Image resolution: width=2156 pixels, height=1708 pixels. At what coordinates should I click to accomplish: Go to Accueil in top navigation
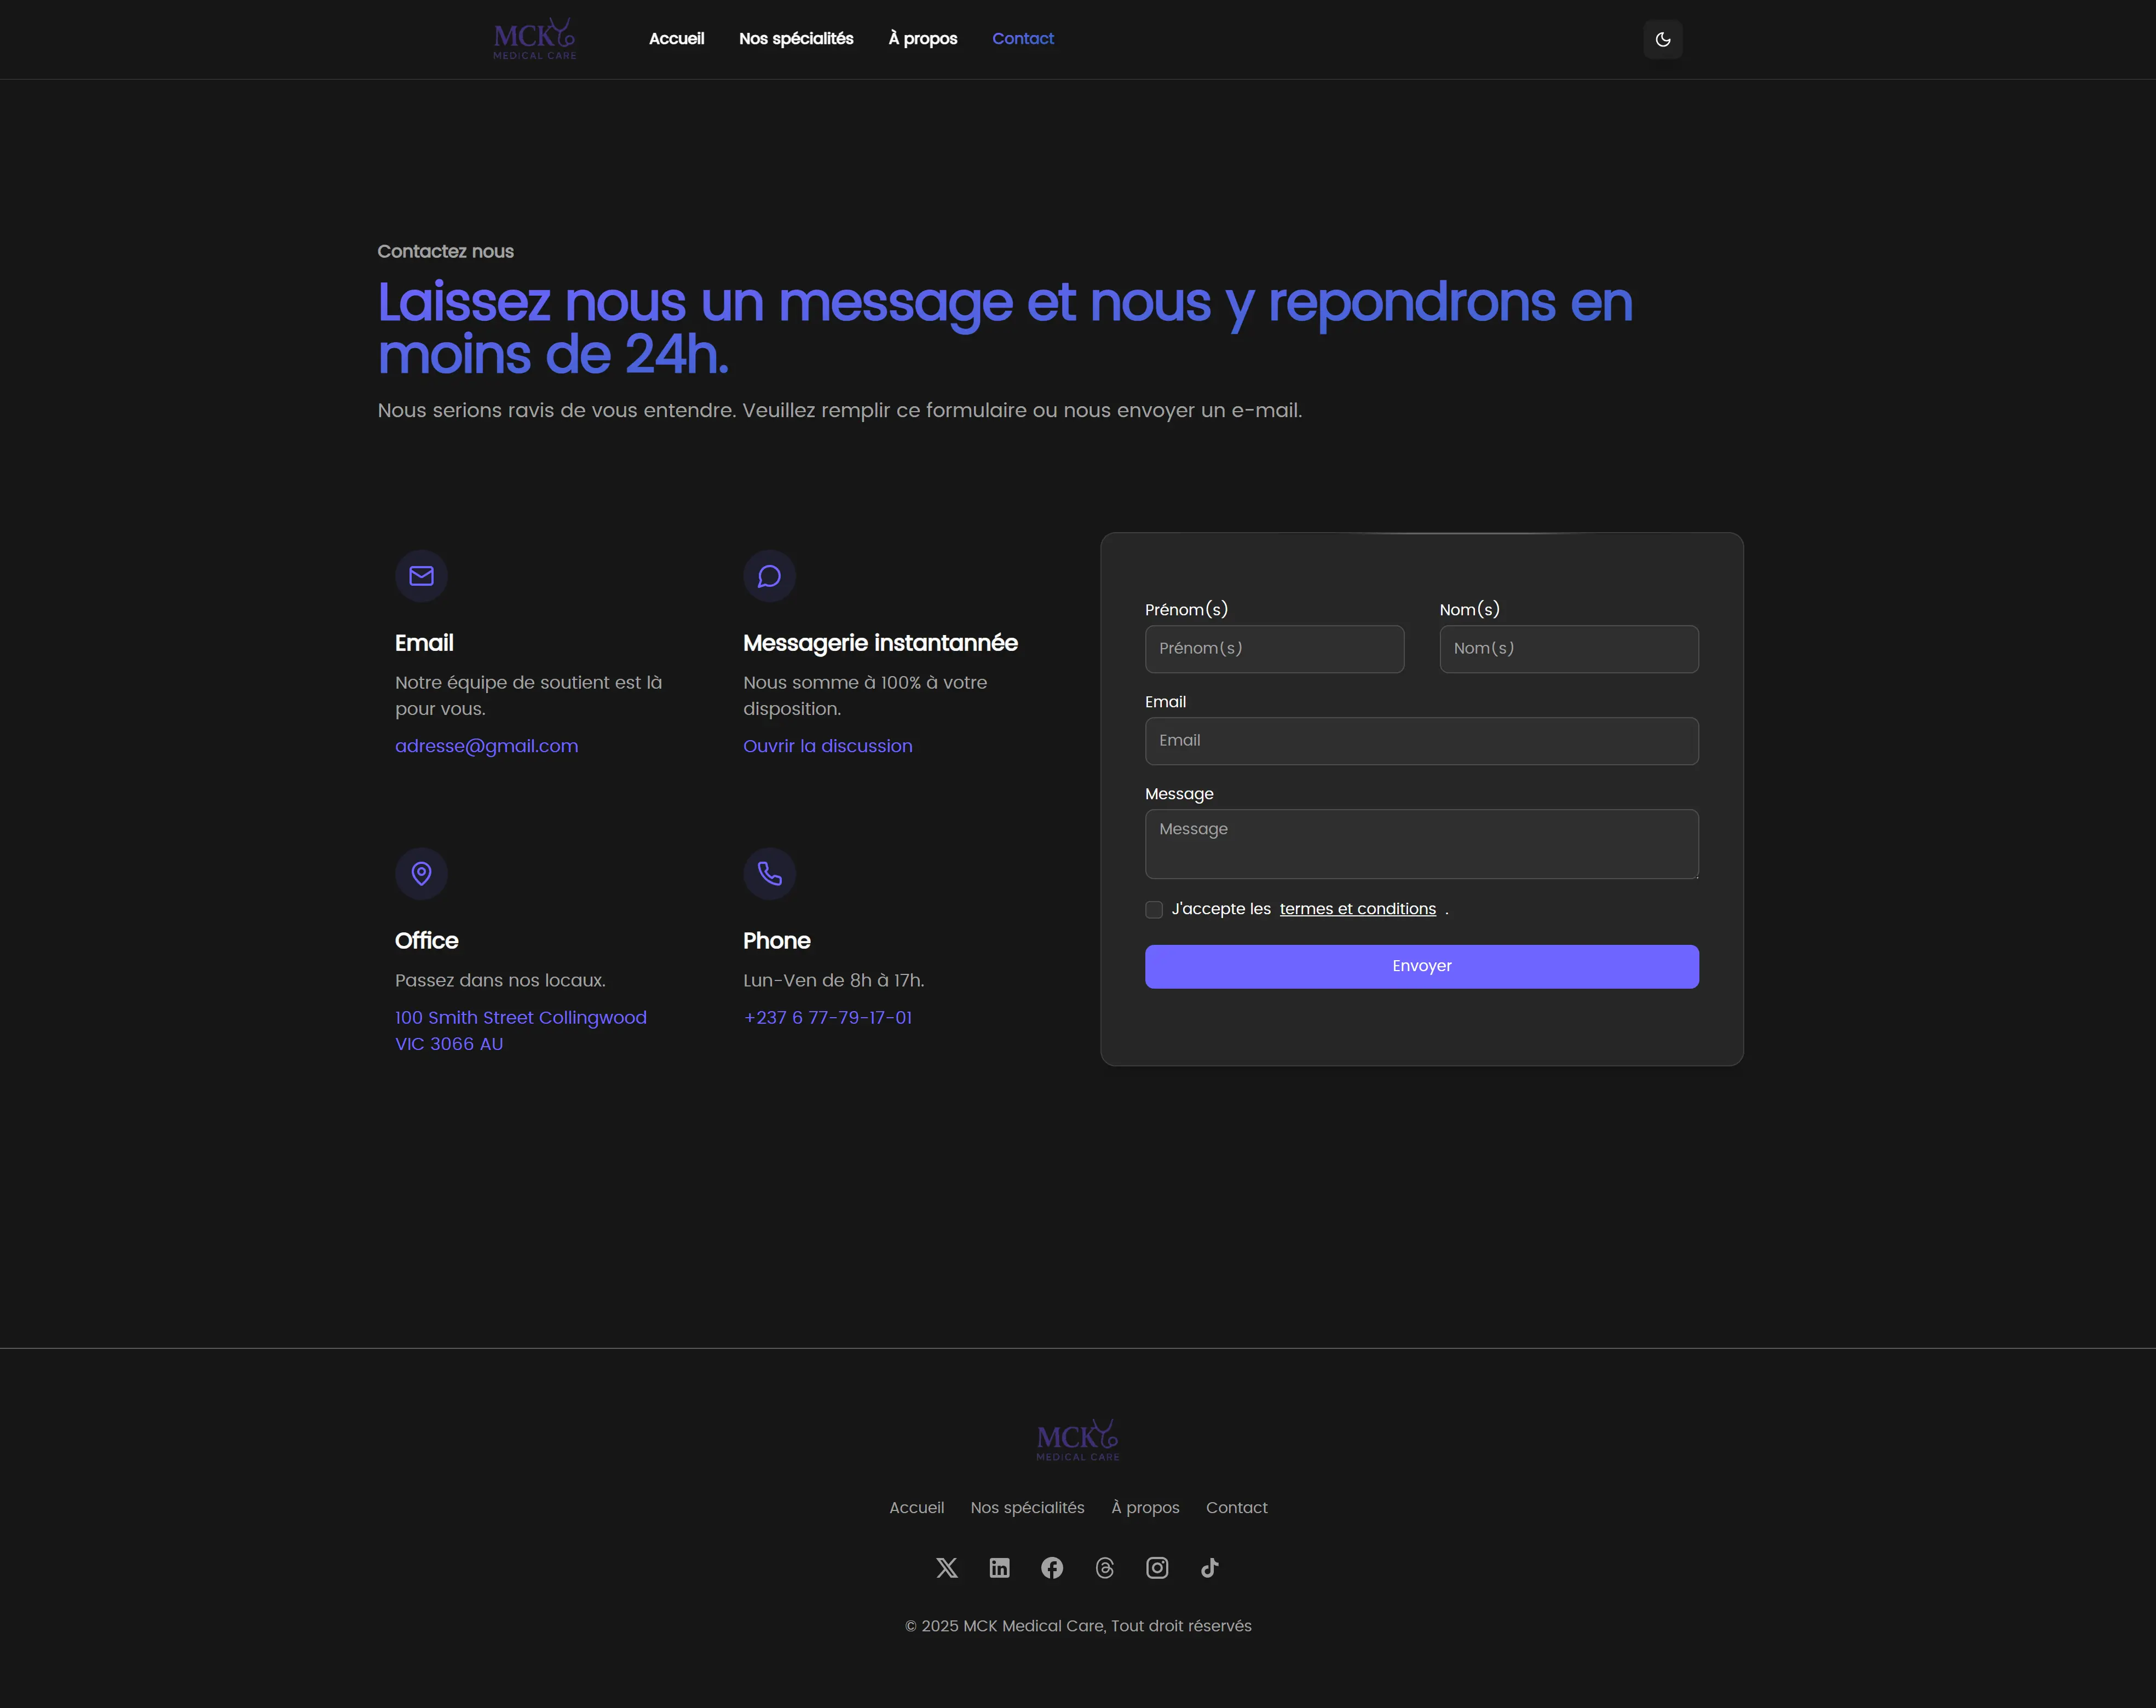coord(676,39)
